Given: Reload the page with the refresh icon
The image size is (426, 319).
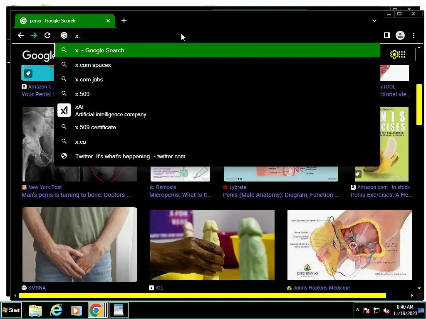Looking at the screenshot, I should pos(47,35).
